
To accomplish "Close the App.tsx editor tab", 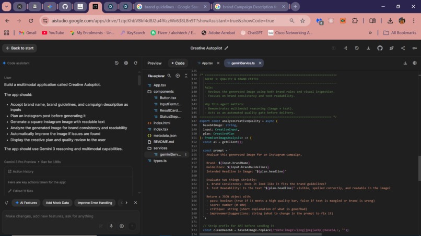I will click(218, 63).
